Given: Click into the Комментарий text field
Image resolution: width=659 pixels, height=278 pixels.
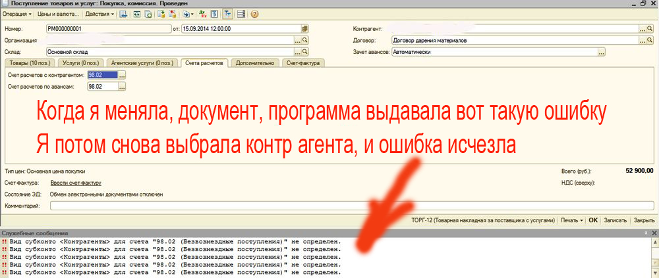Looking at the screenshot, I should [349, 206].
